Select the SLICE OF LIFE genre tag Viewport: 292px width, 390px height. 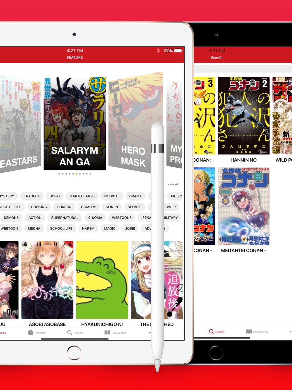pyautogui.click(x=11, y=207)
